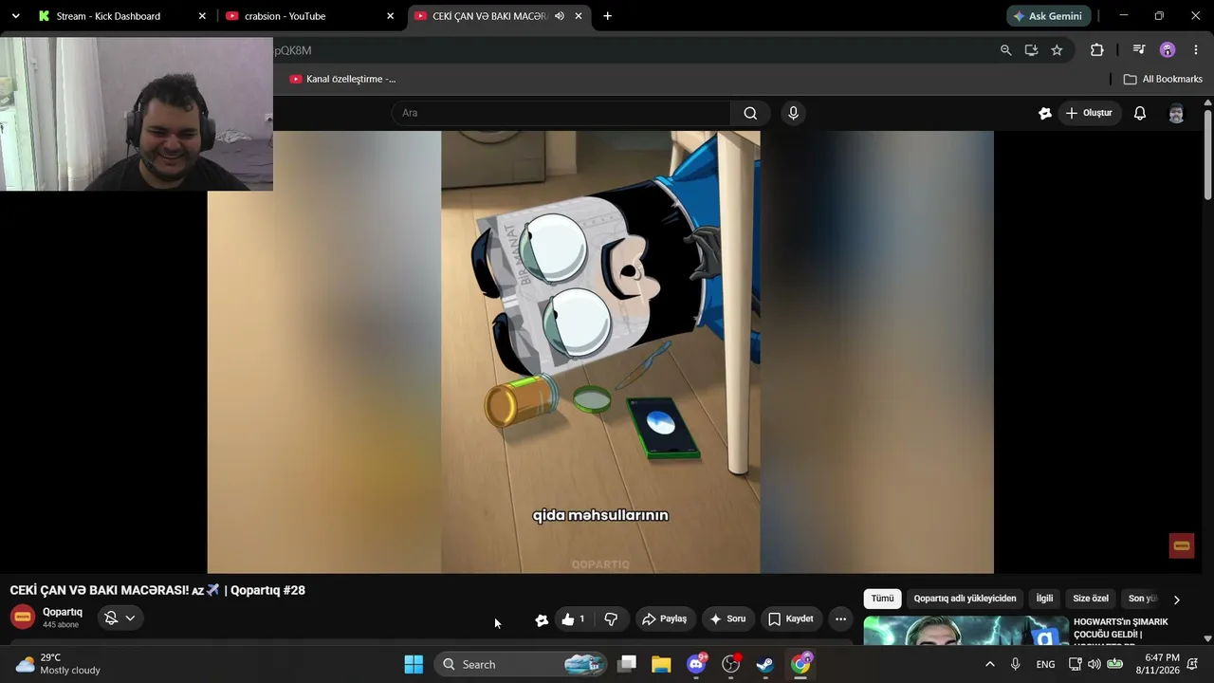Select the Size özel filter chip

pyautogui.click(x=1091, y=599)
